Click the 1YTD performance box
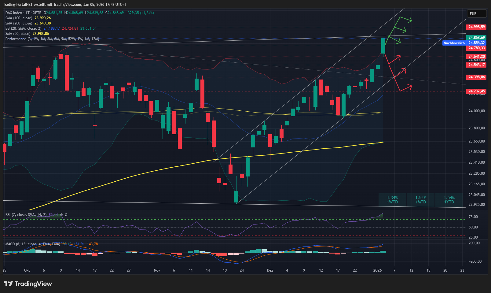This screenshot has width=491, height=293. (x=449, y=200)
